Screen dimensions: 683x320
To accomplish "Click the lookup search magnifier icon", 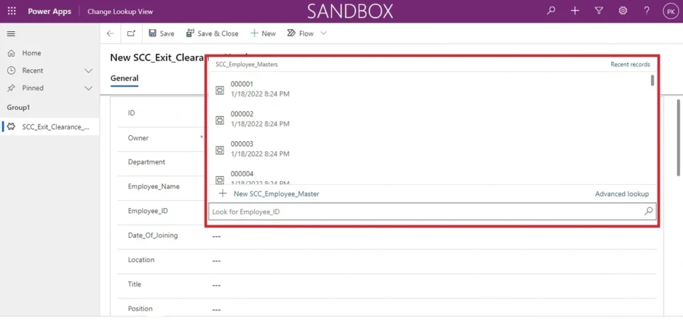I will click(x=648, y=212).
